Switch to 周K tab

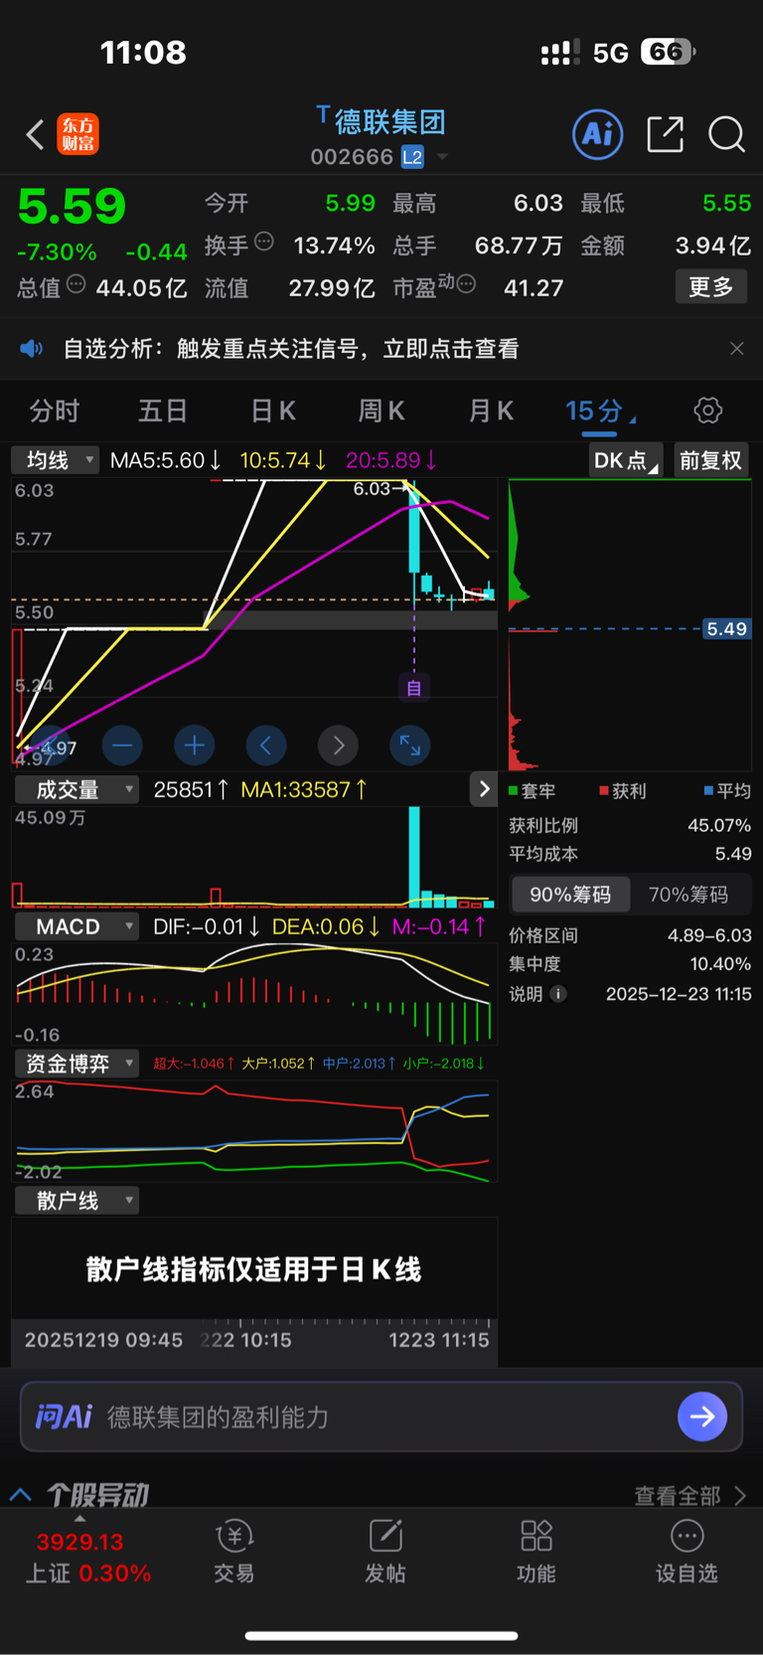point(381,411)
